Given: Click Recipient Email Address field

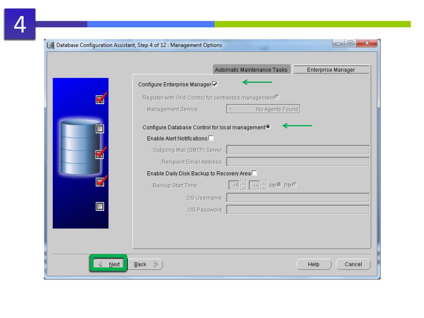Looking at the screenshot, I should click(298, 162).
